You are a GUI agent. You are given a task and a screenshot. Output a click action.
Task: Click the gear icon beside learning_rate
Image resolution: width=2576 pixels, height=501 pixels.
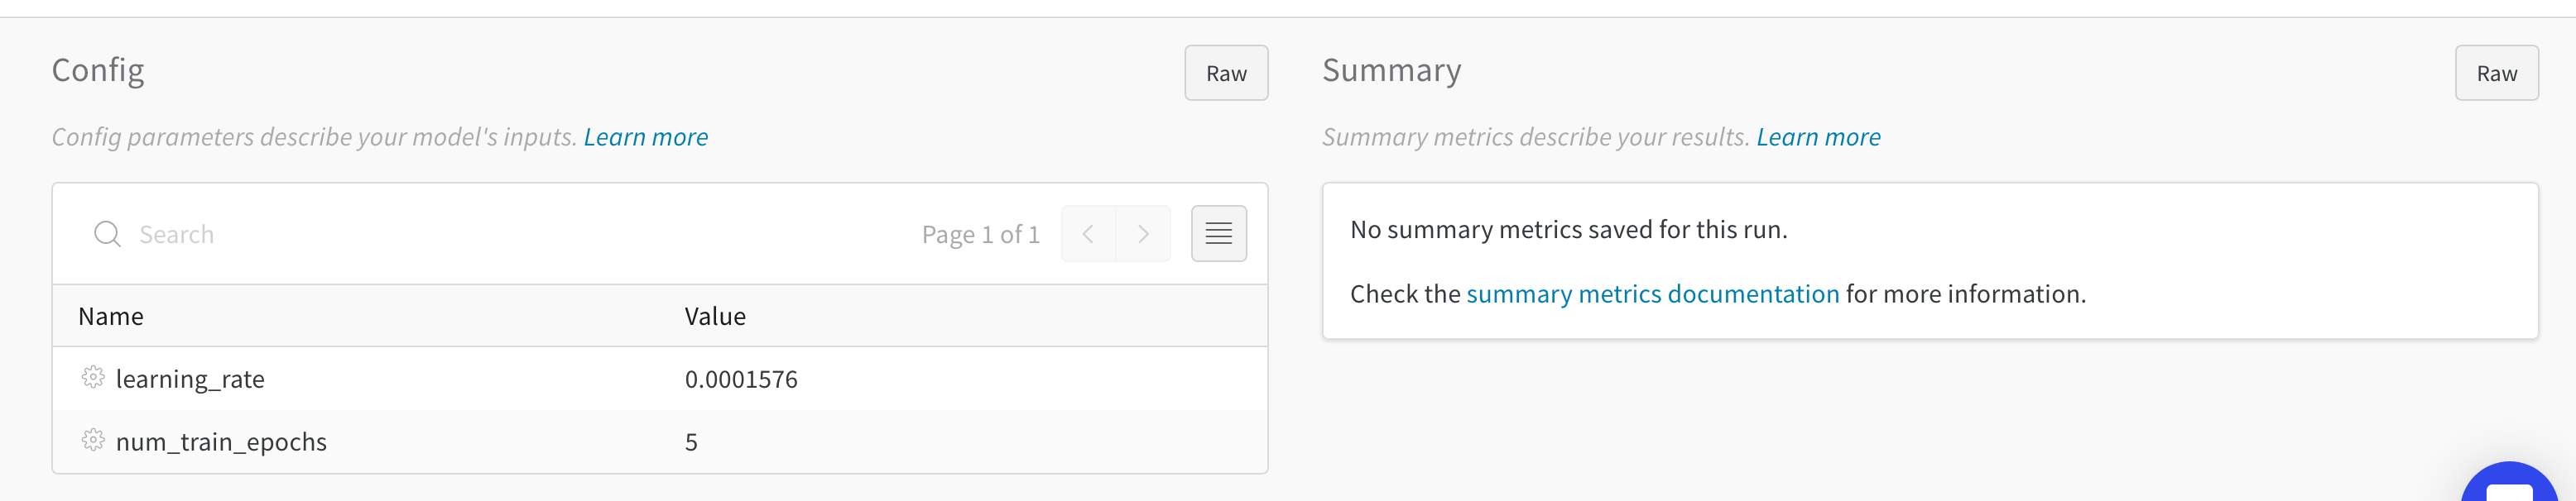(93, 377)
